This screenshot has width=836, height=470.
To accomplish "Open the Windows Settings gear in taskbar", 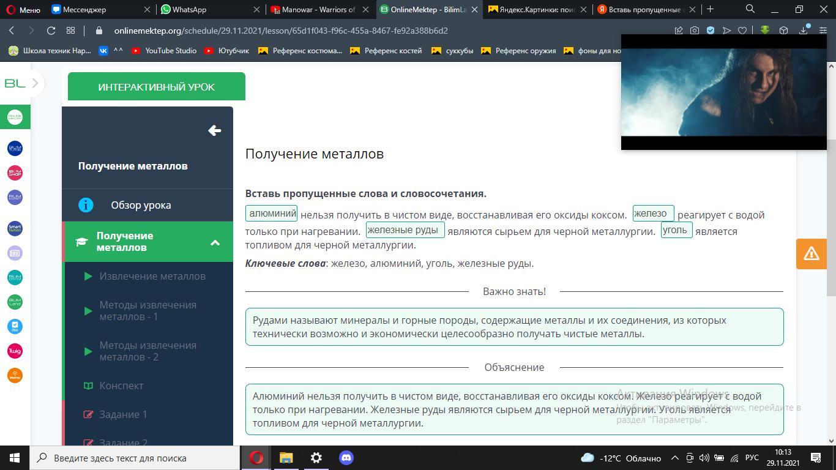I will pyautogui.click(x=316, y=458).
